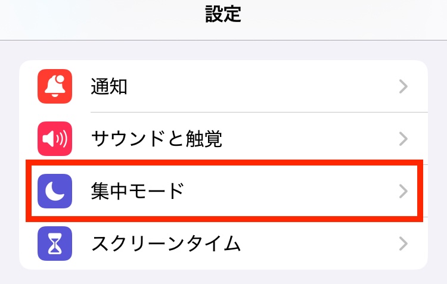447x284 pixels.
Task: Tap the purple crescent moon Focus icon
Action: tap(55, 191)
